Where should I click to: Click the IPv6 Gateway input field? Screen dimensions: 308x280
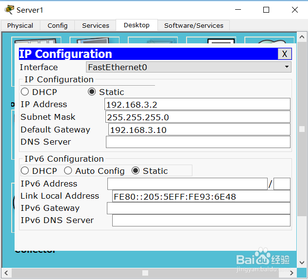(199, 208)
